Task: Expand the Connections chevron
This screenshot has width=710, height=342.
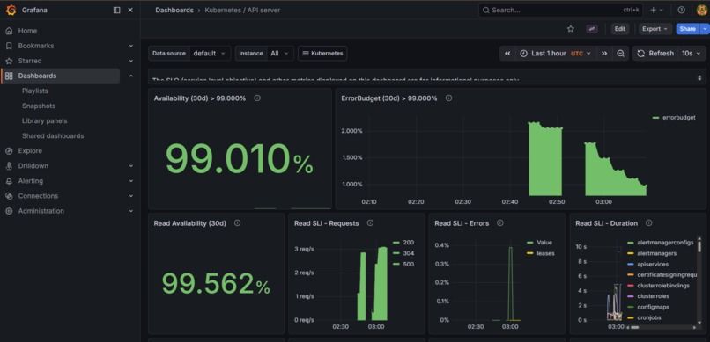Action: click(x=131, y=196)
